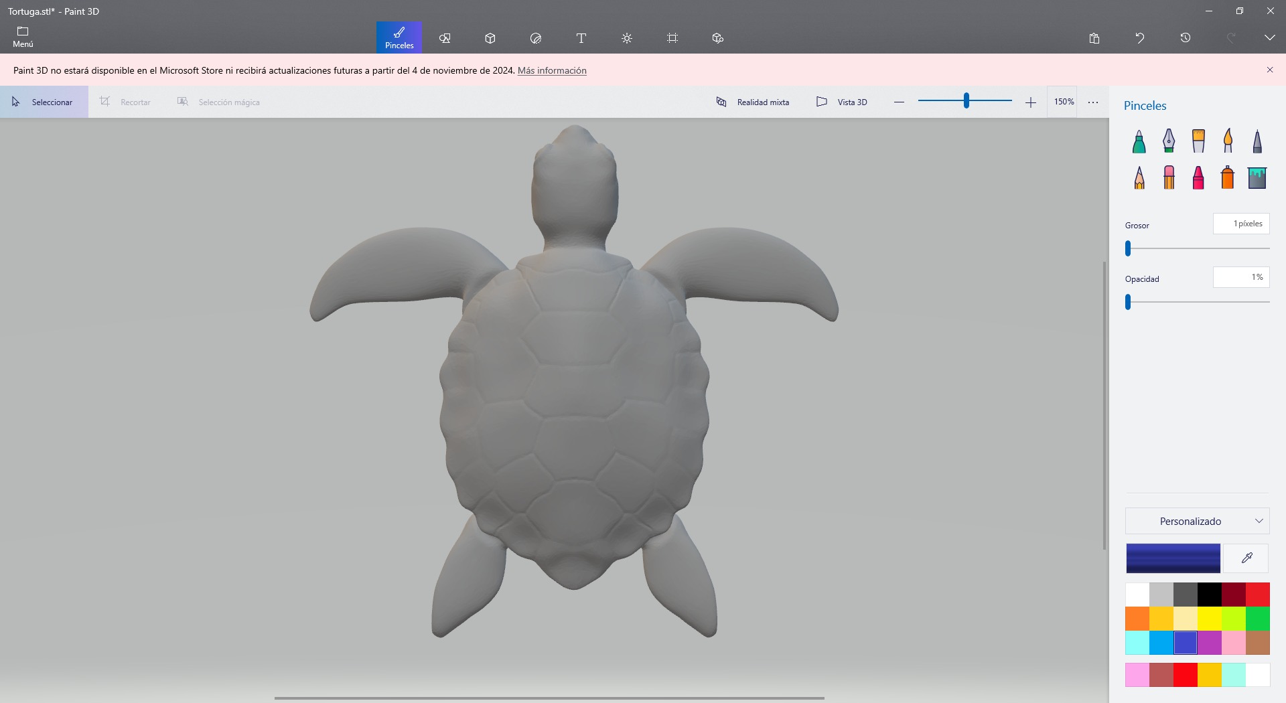The image size is (1286, 703).
Task: Open the Stickers tool
Action: 536,38
